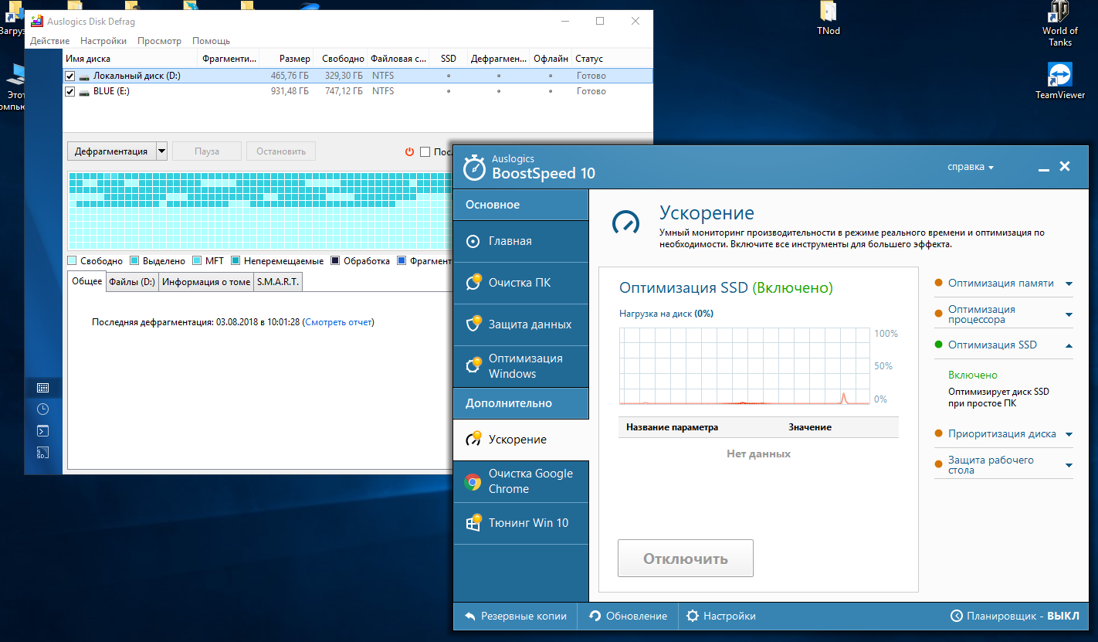This screenshot has width=1098, height=642.
Task: Open the Действие menu
Action: 49,41
